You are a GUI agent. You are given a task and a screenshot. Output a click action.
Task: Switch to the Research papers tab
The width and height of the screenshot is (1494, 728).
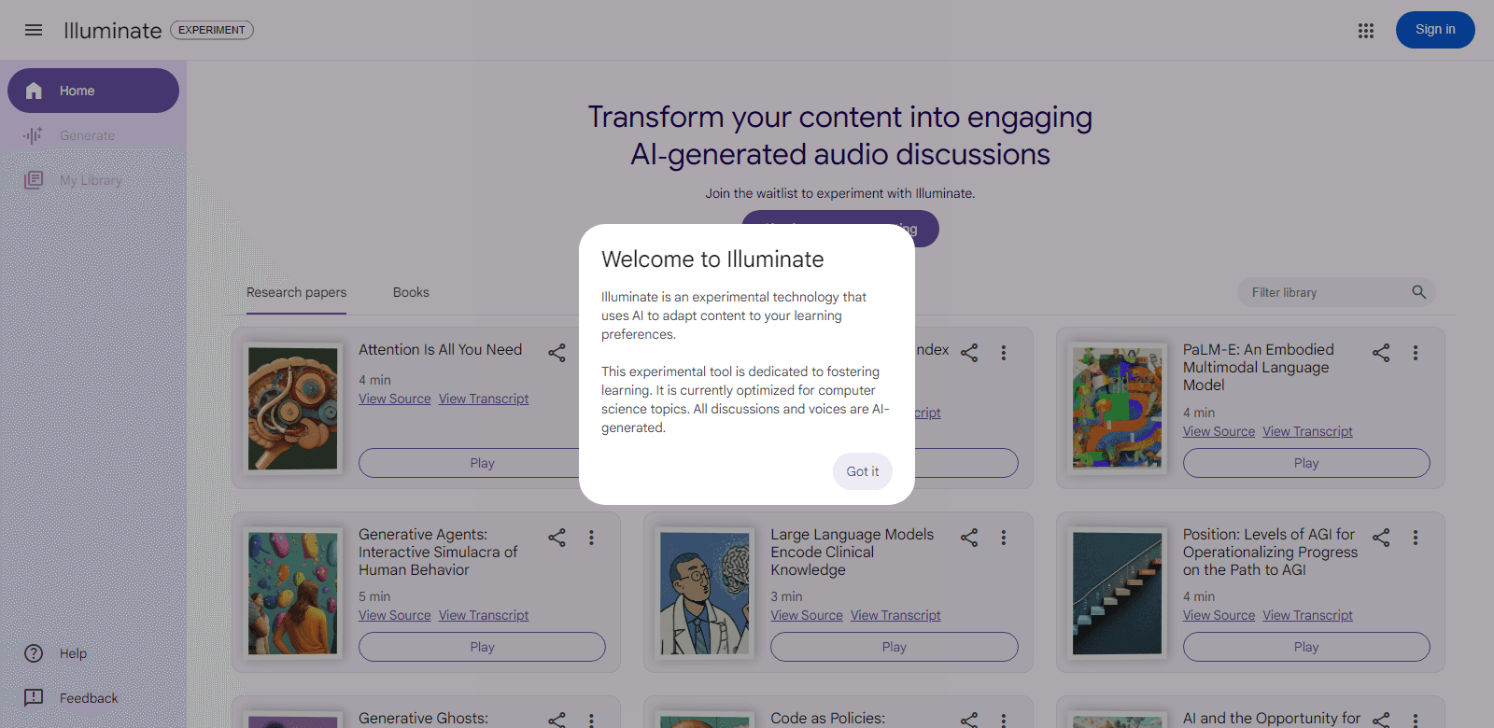pyautogui.click(x=296, y=292)
